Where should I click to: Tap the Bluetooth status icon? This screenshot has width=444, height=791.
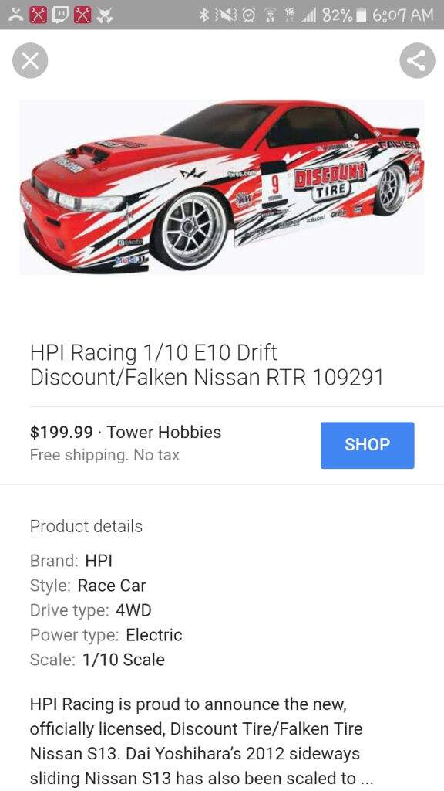pyautogui.click(x=203, y=15)
